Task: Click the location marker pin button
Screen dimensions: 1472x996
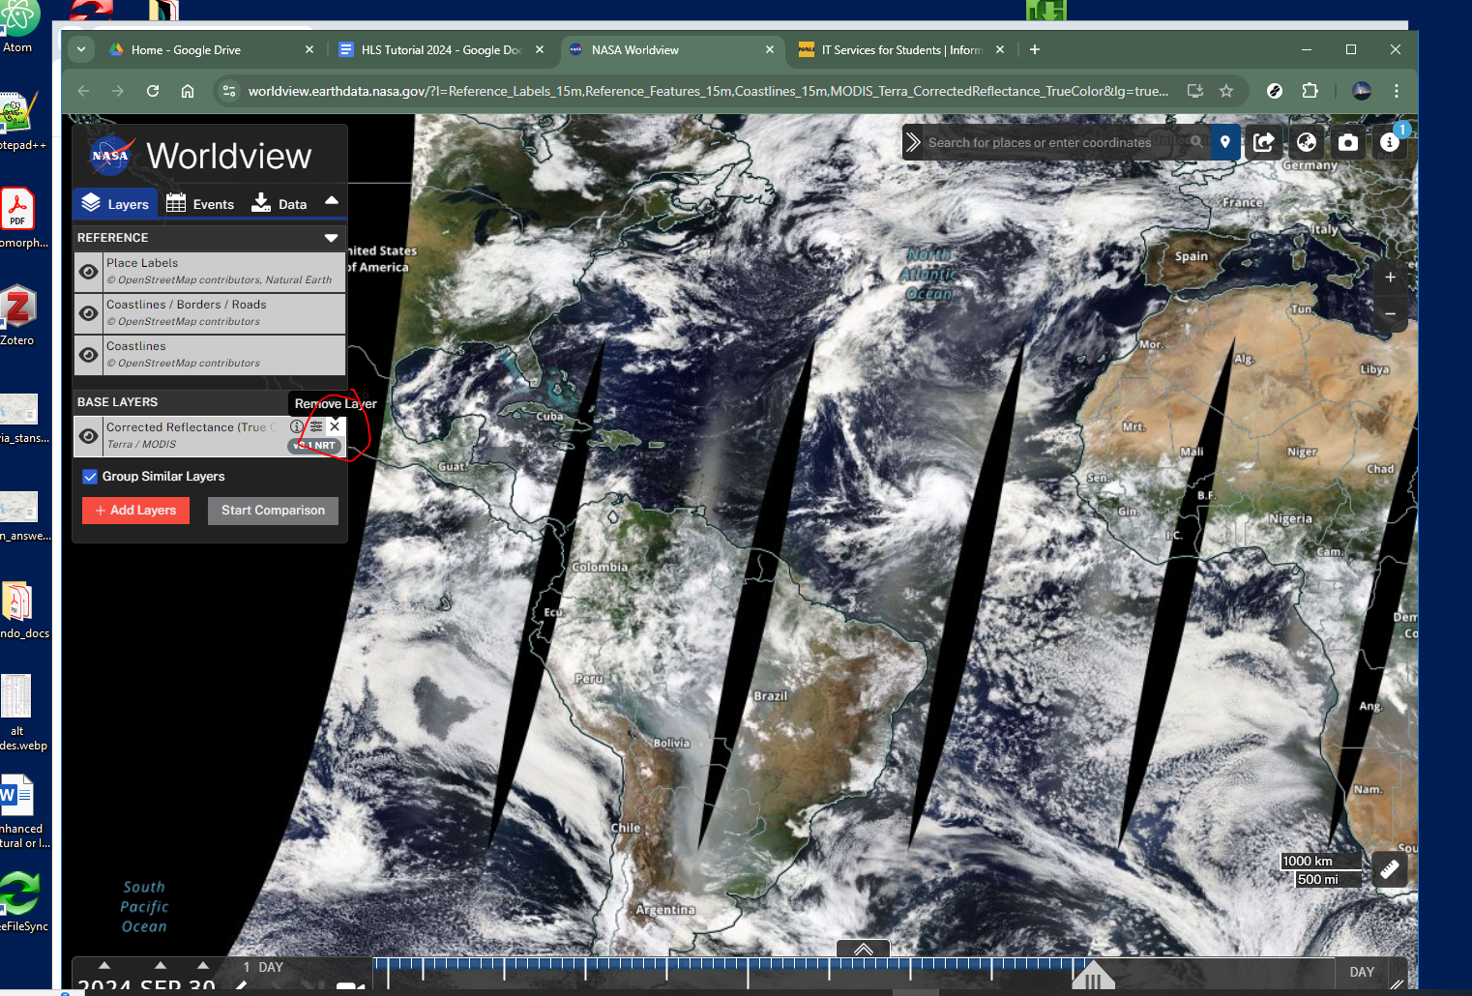Action: (x=1225, y=143)
